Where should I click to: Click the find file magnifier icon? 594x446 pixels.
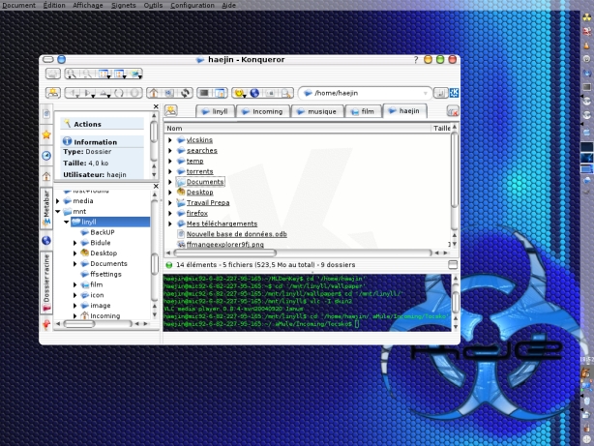tap(286, 93)
